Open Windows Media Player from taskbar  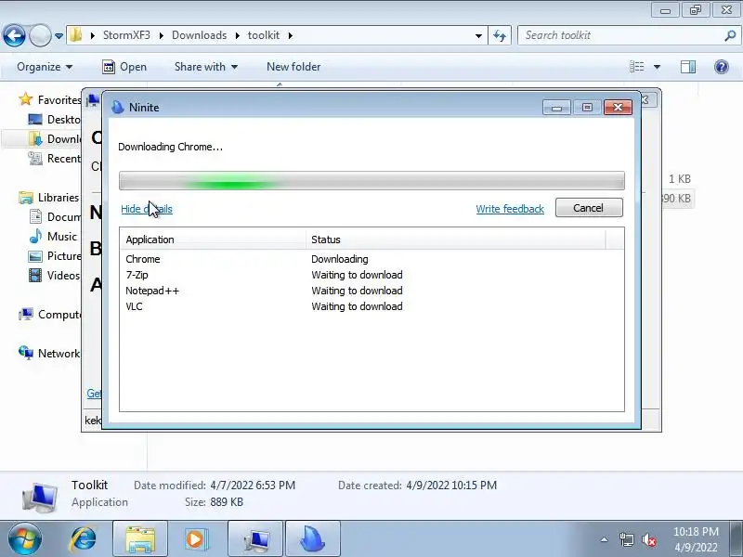196,538
